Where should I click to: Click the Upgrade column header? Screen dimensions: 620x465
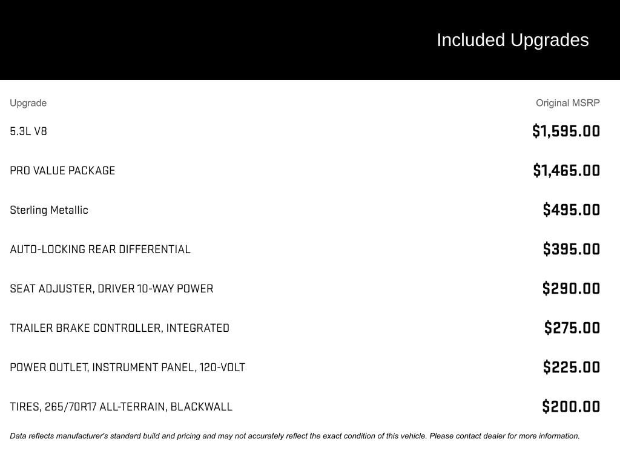point(28,103)
